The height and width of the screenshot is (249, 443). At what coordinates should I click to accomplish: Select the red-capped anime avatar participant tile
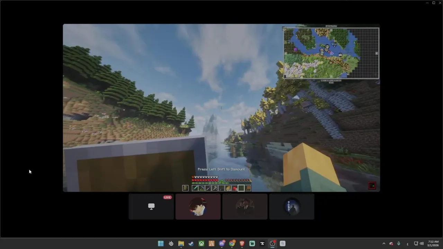click(x=198, y=206)
